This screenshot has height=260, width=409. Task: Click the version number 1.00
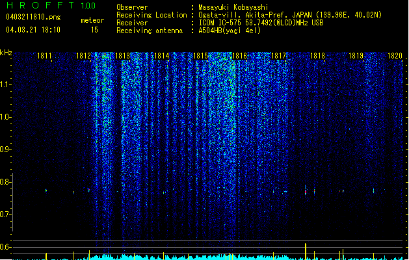coord(88,6)
